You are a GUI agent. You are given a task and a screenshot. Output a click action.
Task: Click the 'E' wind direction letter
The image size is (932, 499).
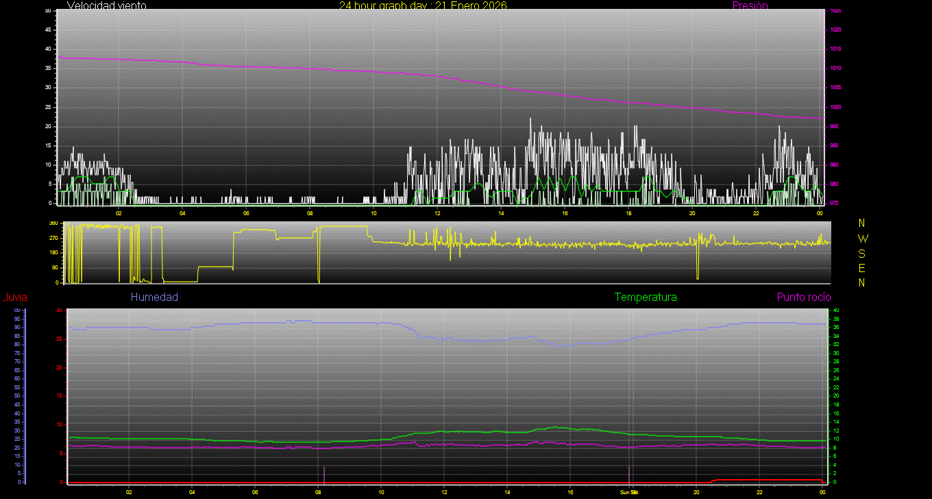[x=862, y=268]
